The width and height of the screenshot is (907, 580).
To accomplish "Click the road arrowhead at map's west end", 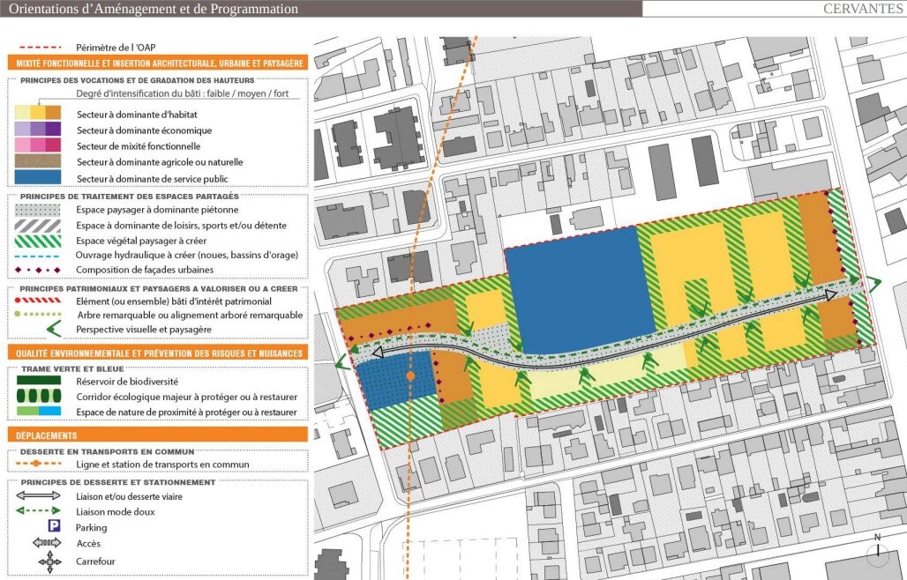I will click(379, 352).
